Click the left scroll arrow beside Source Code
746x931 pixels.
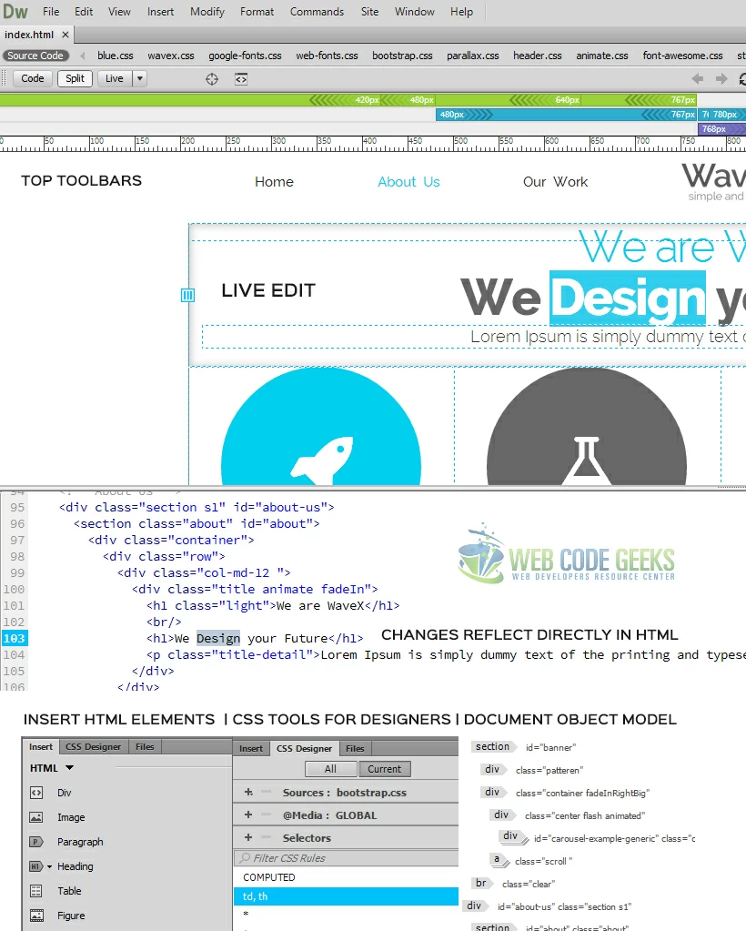[x=83, y=56]
